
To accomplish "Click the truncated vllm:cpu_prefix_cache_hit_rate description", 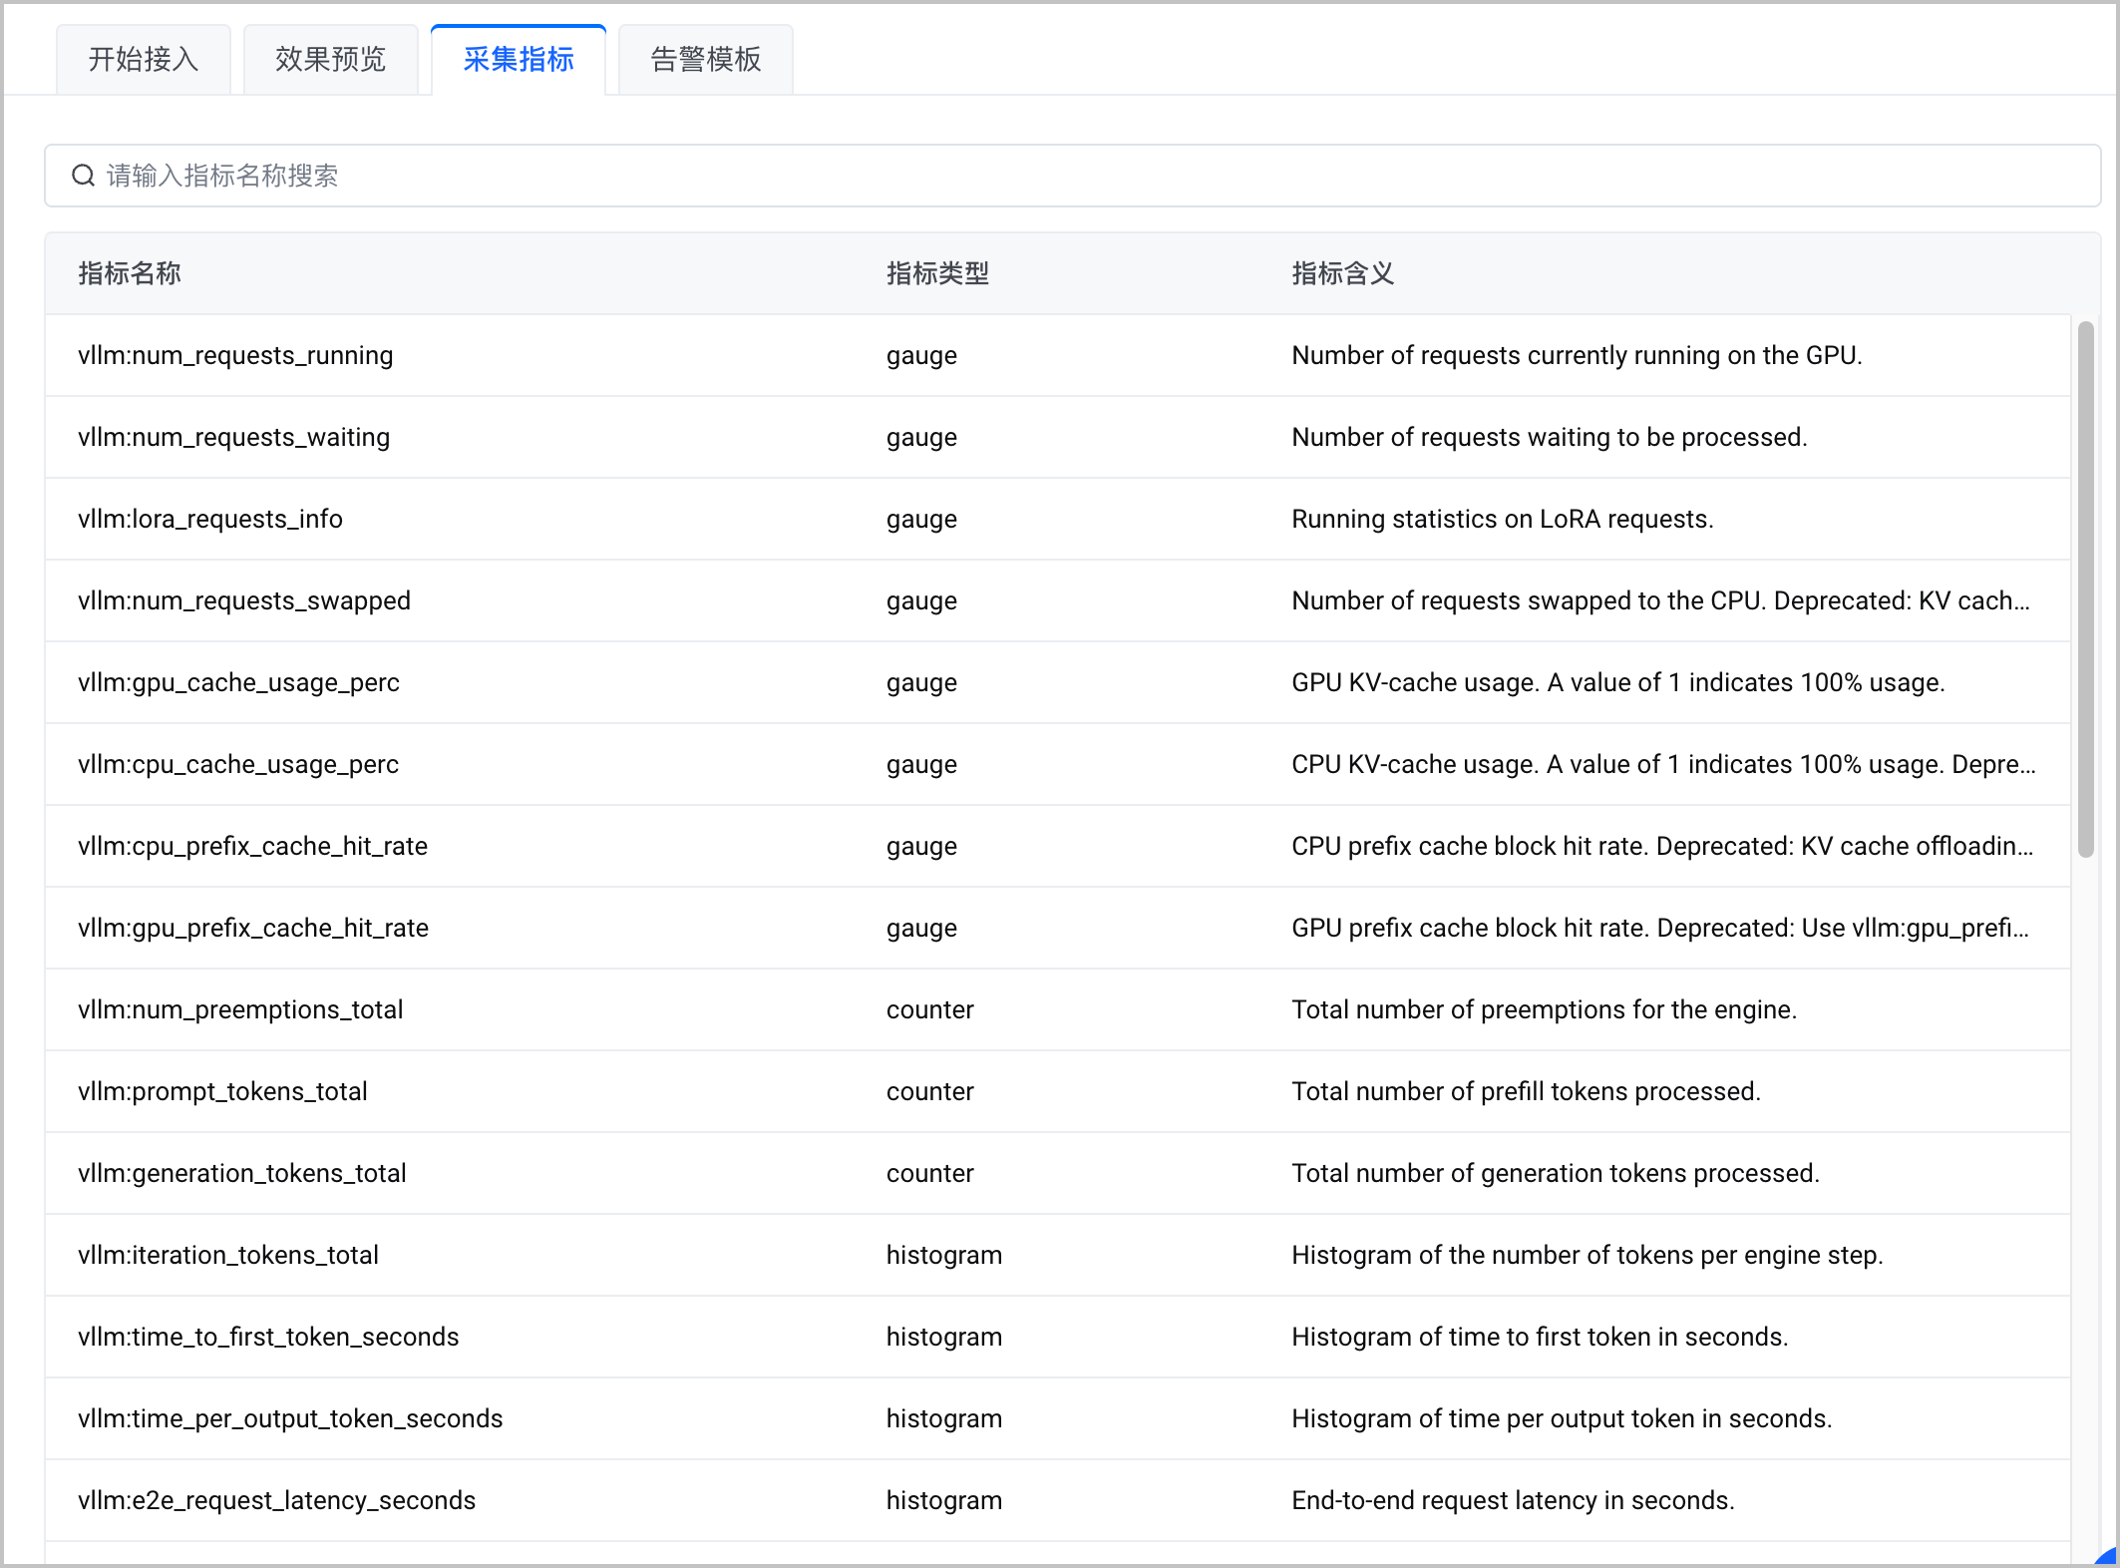I will 1662,846.
